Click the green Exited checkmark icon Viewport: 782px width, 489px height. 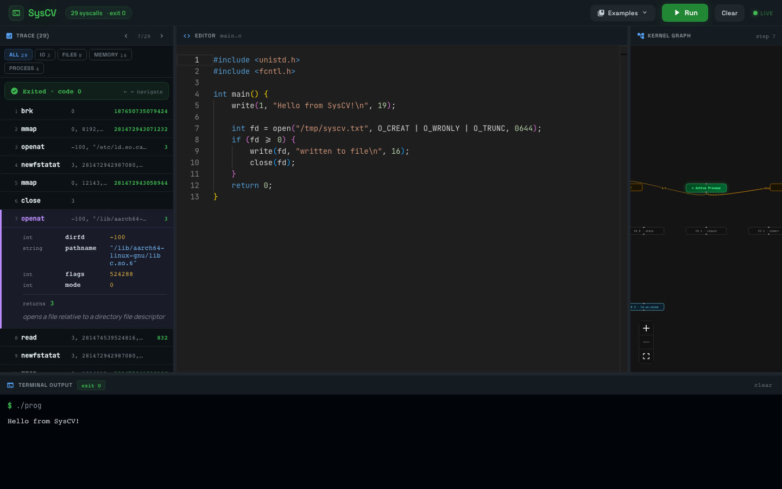(15, 91)
